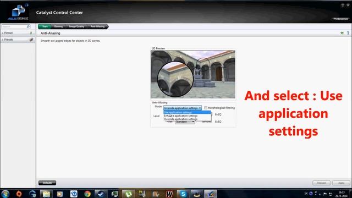
Task: Click the Catalyst Control Center logo
Action: coord(18,12)
